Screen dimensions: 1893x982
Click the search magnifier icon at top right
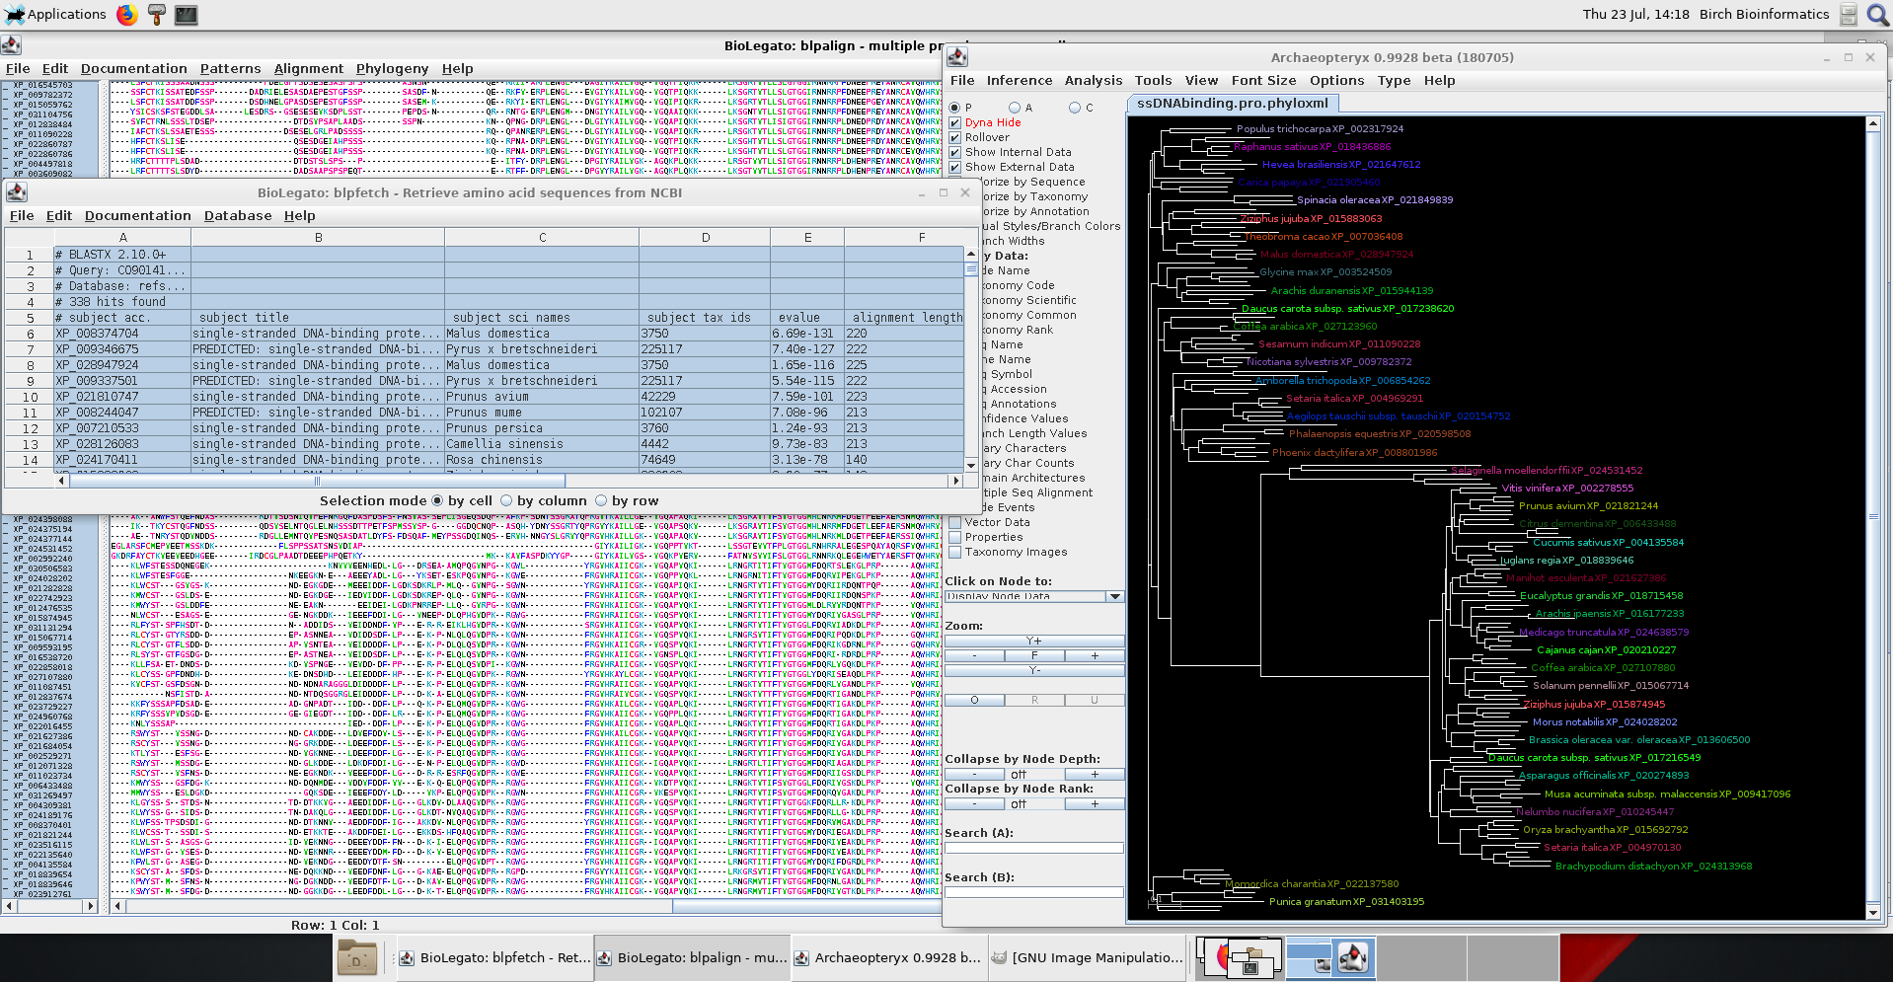coord(1877,15)
